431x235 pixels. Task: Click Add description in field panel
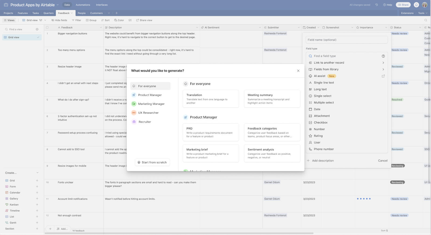point(320,161)
